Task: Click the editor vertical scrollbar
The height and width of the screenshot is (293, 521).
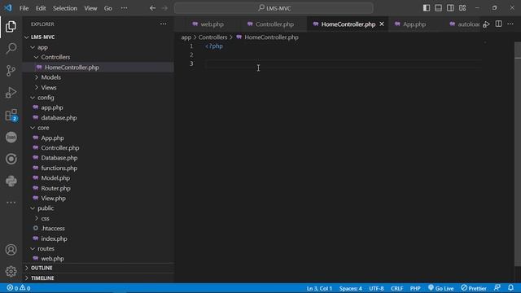Action: pos(518,155)
